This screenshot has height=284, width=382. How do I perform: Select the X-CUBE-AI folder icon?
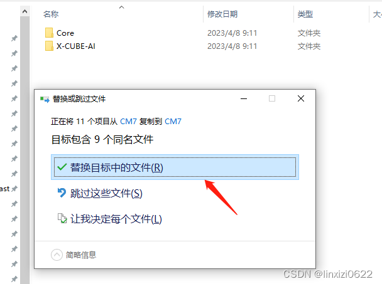pyautogui.click(x=49, y=46)
